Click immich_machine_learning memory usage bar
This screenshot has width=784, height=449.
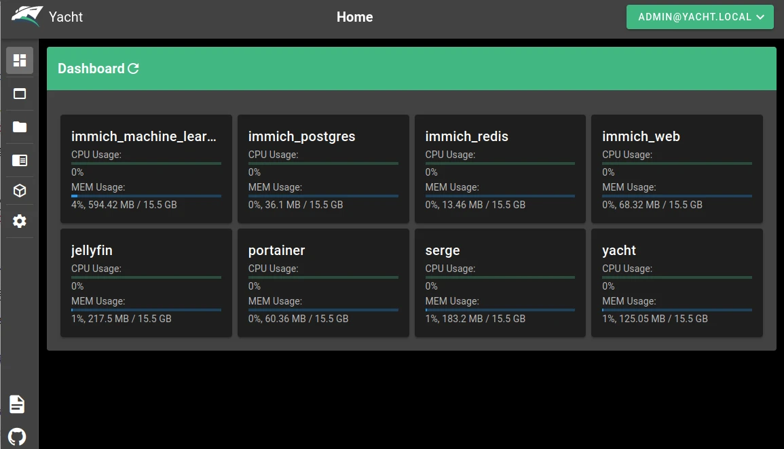(x=146, y=196)
